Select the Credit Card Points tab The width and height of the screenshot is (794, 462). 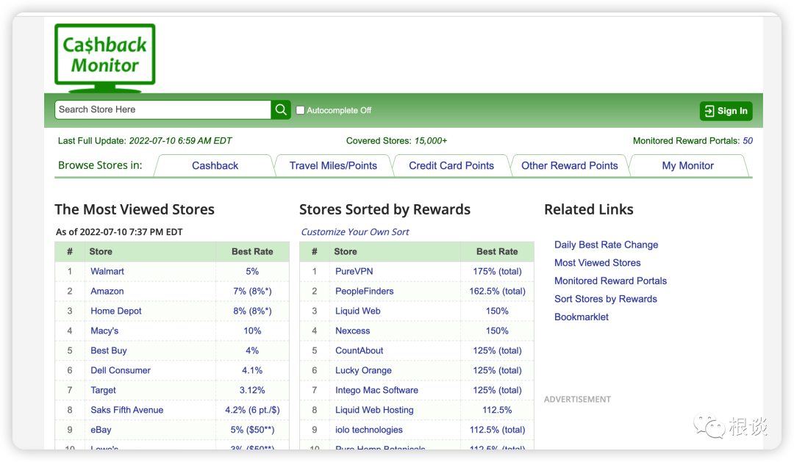(x=451, y=166)
